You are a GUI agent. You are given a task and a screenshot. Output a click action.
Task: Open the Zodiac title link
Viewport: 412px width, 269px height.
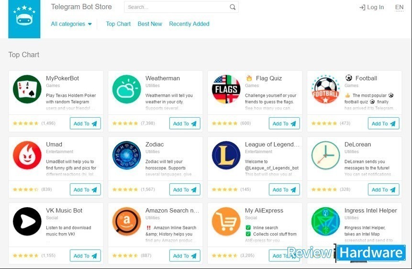(x=155, y=145)
